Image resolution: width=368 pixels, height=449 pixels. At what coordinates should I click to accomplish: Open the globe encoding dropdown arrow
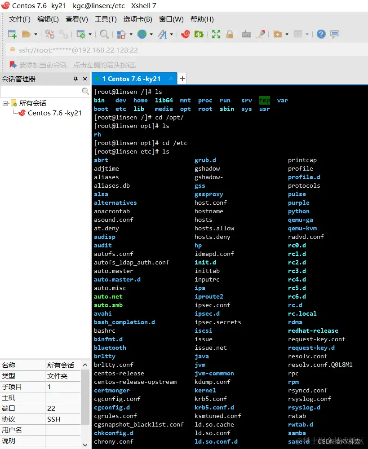click(151, 34)
